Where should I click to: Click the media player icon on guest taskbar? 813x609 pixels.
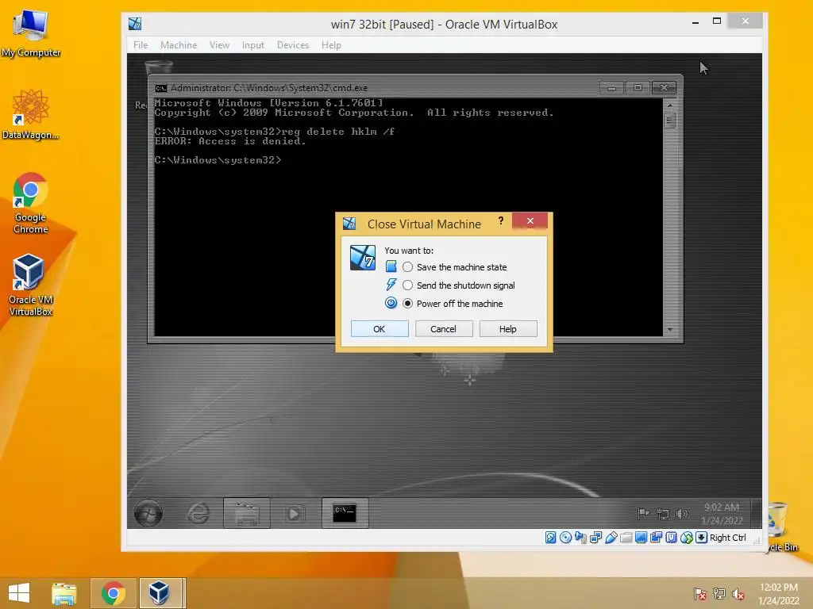(x=294, y=513)
